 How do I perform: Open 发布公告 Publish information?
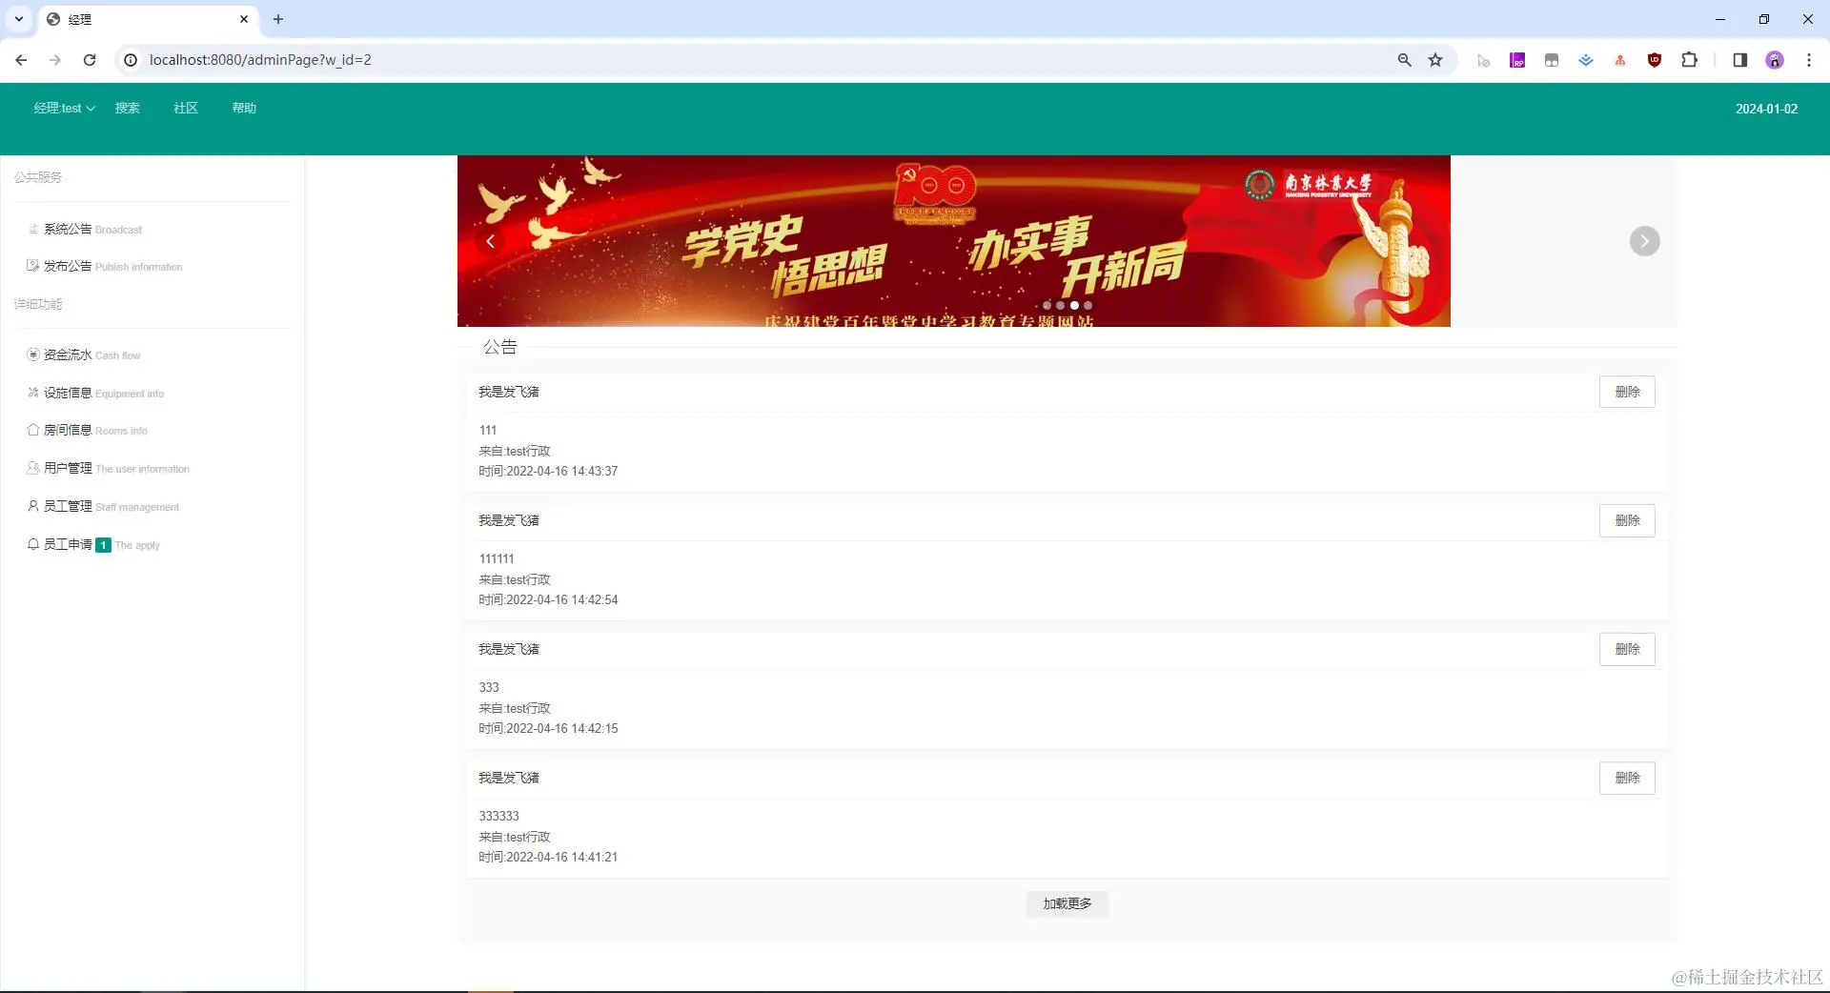pos(105,267)
